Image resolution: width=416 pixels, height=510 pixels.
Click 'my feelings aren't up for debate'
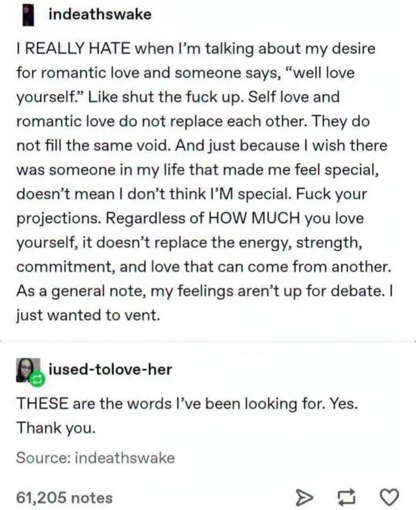tap(266, 291)
